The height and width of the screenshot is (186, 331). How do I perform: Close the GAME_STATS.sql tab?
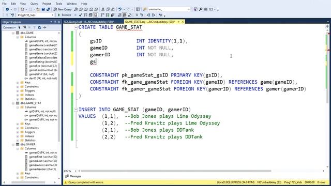pos(183,22)
